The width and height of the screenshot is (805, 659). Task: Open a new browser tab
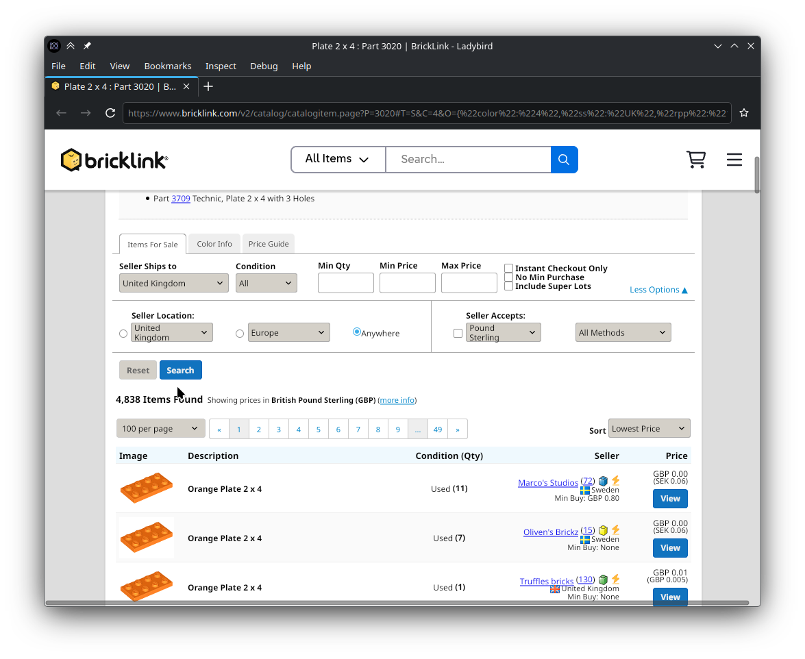tap(208, 86)
